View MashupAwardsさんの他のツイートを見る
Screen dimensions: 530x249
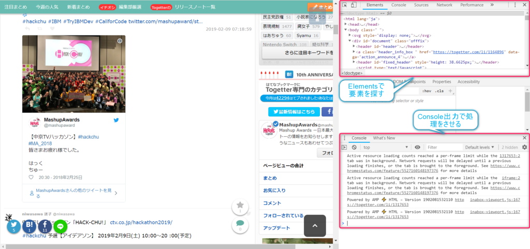coord(73,193)
